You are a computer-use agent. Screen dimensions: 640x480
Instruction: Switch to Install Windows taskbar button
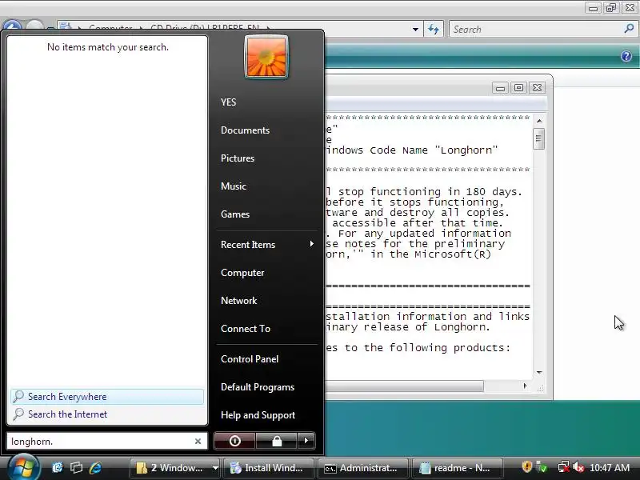pyautogui.click(x=269, y=468)
